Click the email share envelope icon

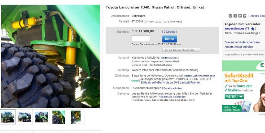230,16
